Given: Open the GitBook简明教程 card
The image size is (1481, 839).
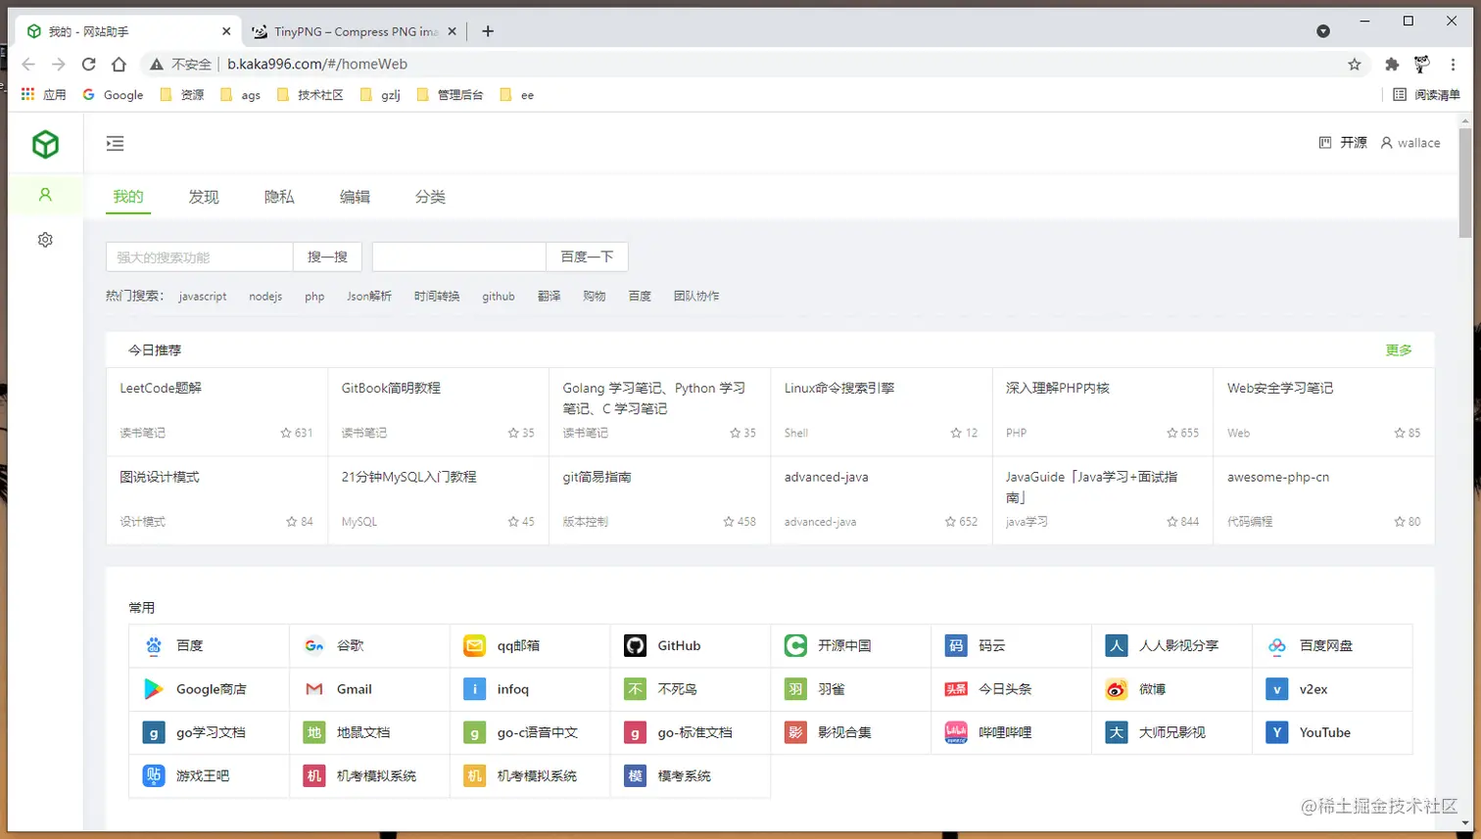Looking at the screenshot, I should click(438, 412).
